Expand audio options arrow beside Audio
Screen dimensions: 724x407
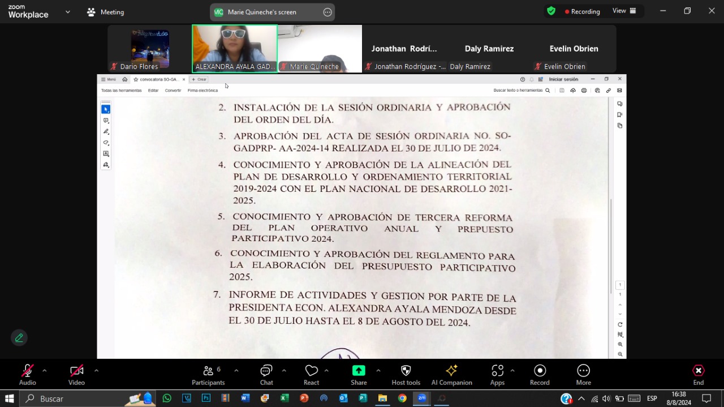pos(45,371)
